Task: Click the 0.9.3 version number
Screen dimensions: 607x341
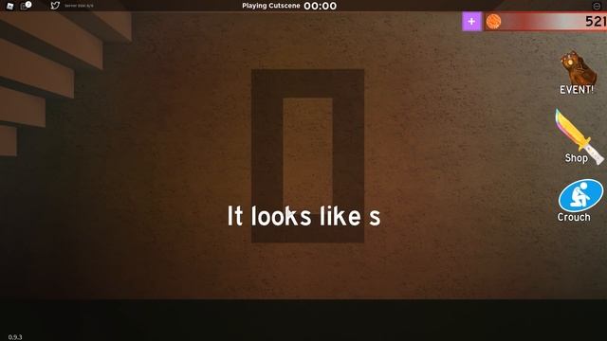Action: click(x=15, y=337)
